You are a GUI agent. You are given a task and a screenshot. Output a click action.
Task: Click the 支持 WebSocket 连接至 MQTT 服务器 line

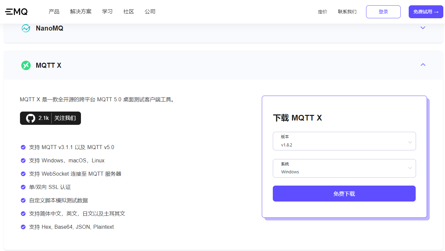[75, 174]
